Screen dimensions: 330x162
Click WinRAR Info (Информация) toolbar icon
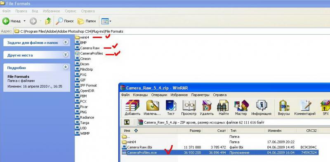[x=261, y=107]
